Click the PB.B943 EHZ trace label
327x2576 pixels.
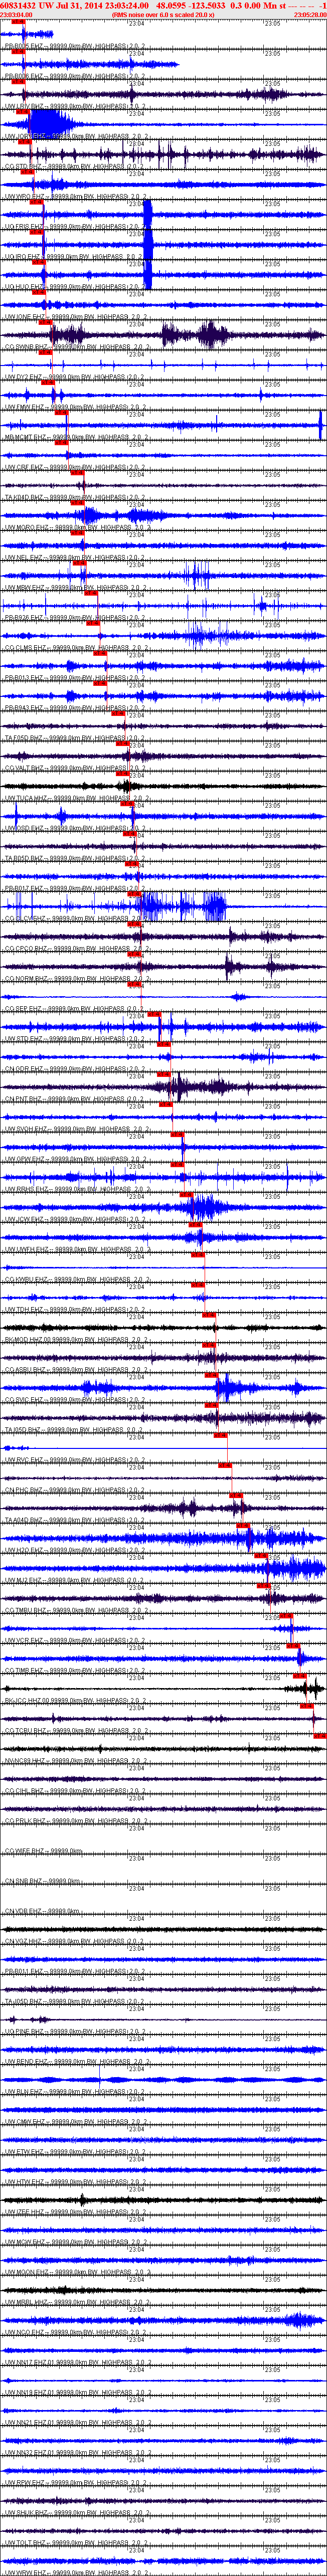[75, 708]
